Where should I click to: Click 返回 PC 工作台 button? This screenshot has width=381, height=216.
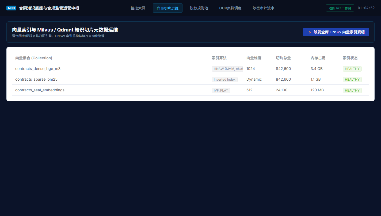point(340,8)
